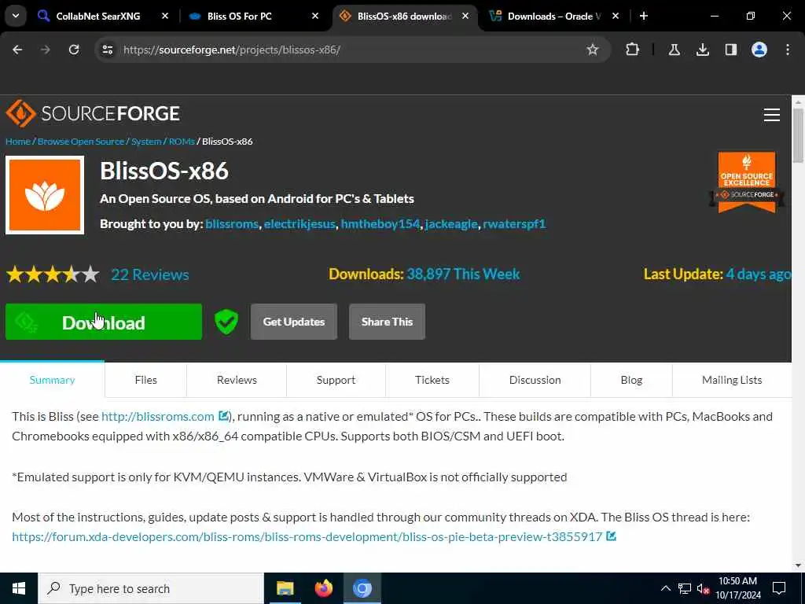
Task: Visit jackeagle contributor profile
Action: (x=451, y=224)
